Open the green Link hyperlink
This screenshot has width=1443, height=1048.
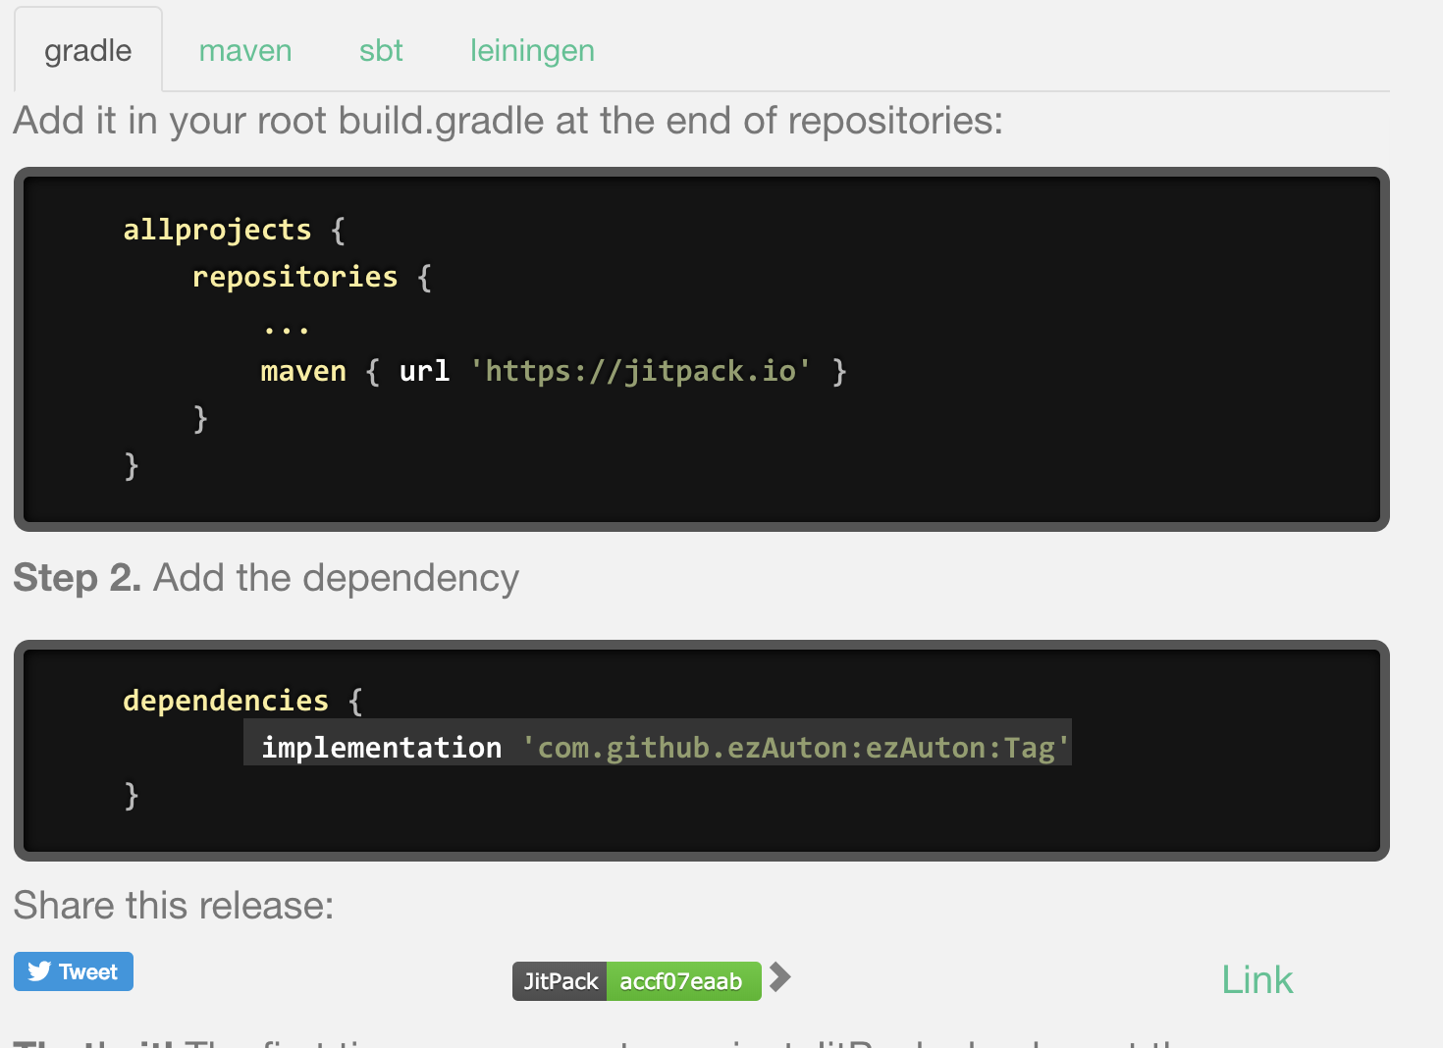coord(1256,979)
